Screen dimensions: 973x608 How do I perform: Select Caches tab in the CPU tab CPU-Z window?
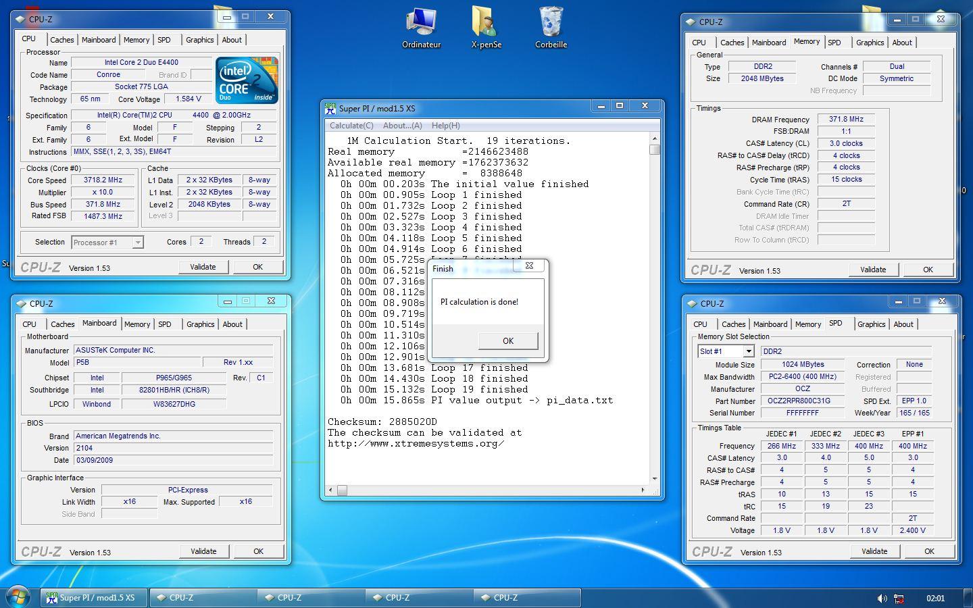(62, 40)
